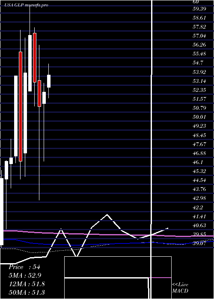Click the 39.07 price axis label
Viewport: 214px width, 299px height.
tap(199, 243)
